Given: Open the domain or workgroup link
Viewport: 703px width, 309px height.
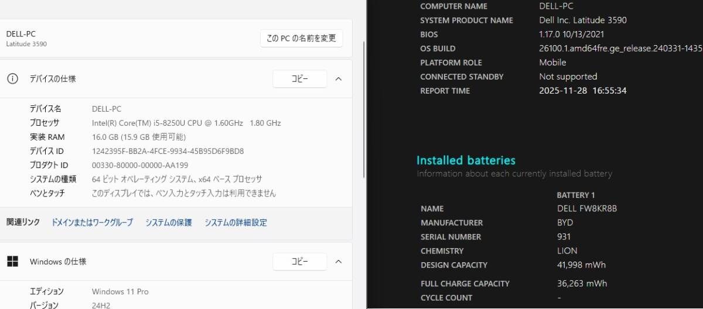Looking at the screenshot, I should tap(92, 222).
